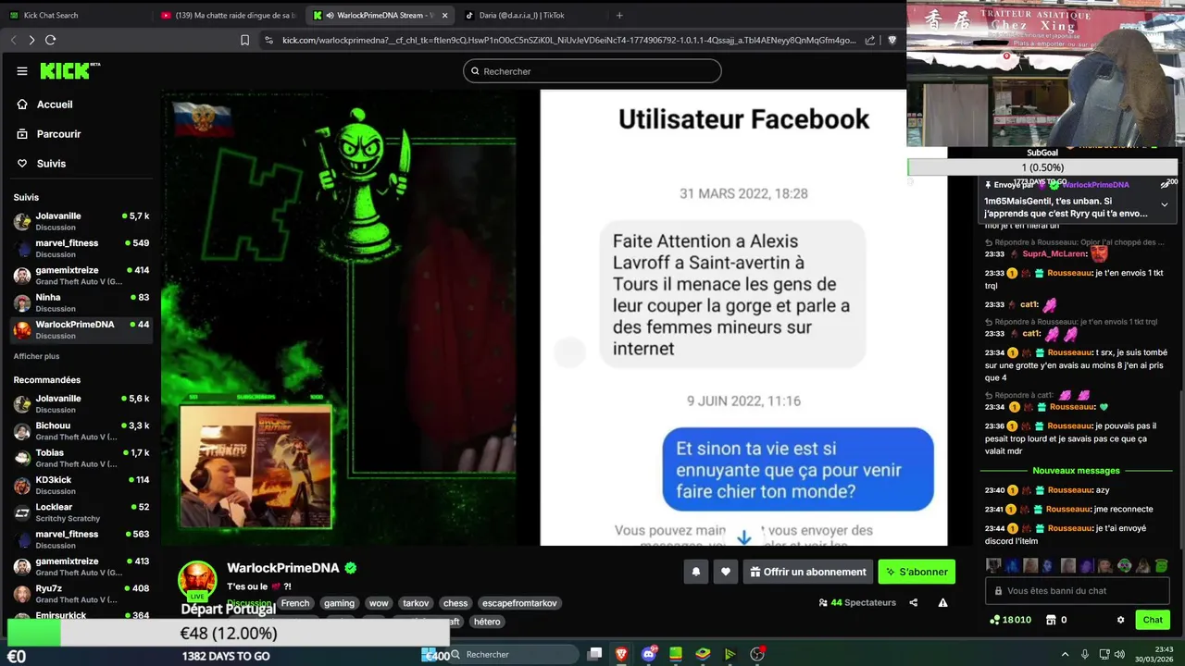Click WarlockPrimeDNA channel name title
The height and width of the screenshot is (666, 1185).
point(283,568)
